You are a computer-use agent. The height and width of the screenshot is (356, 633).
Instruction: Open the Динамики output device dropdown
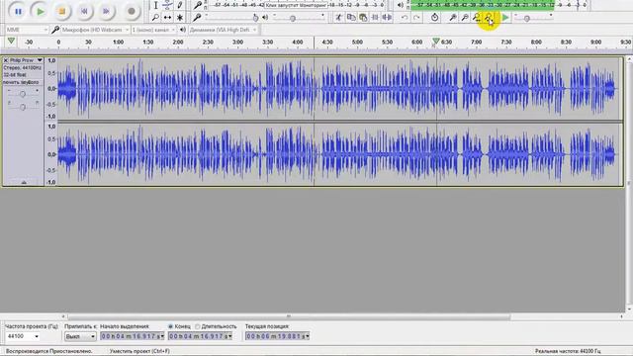pyautogui.click(x=223, y=30)
